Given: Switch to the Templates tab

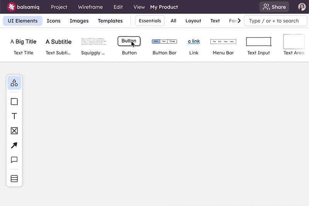Looking at the screenshot, I should point(110,21).
